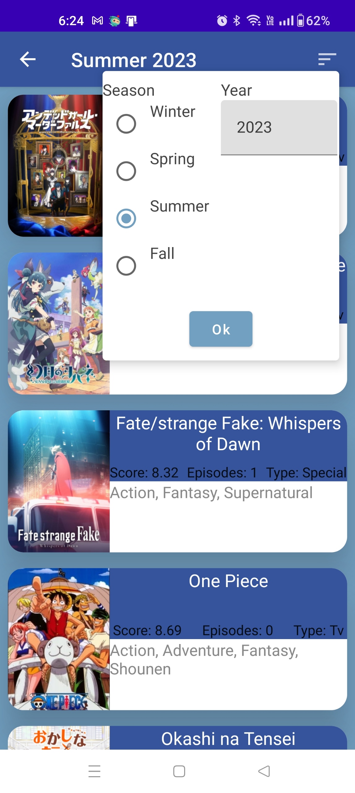Tap the Android back triangle icon
Viewport: 355px width, 793px height.
[x=264, y=771]
